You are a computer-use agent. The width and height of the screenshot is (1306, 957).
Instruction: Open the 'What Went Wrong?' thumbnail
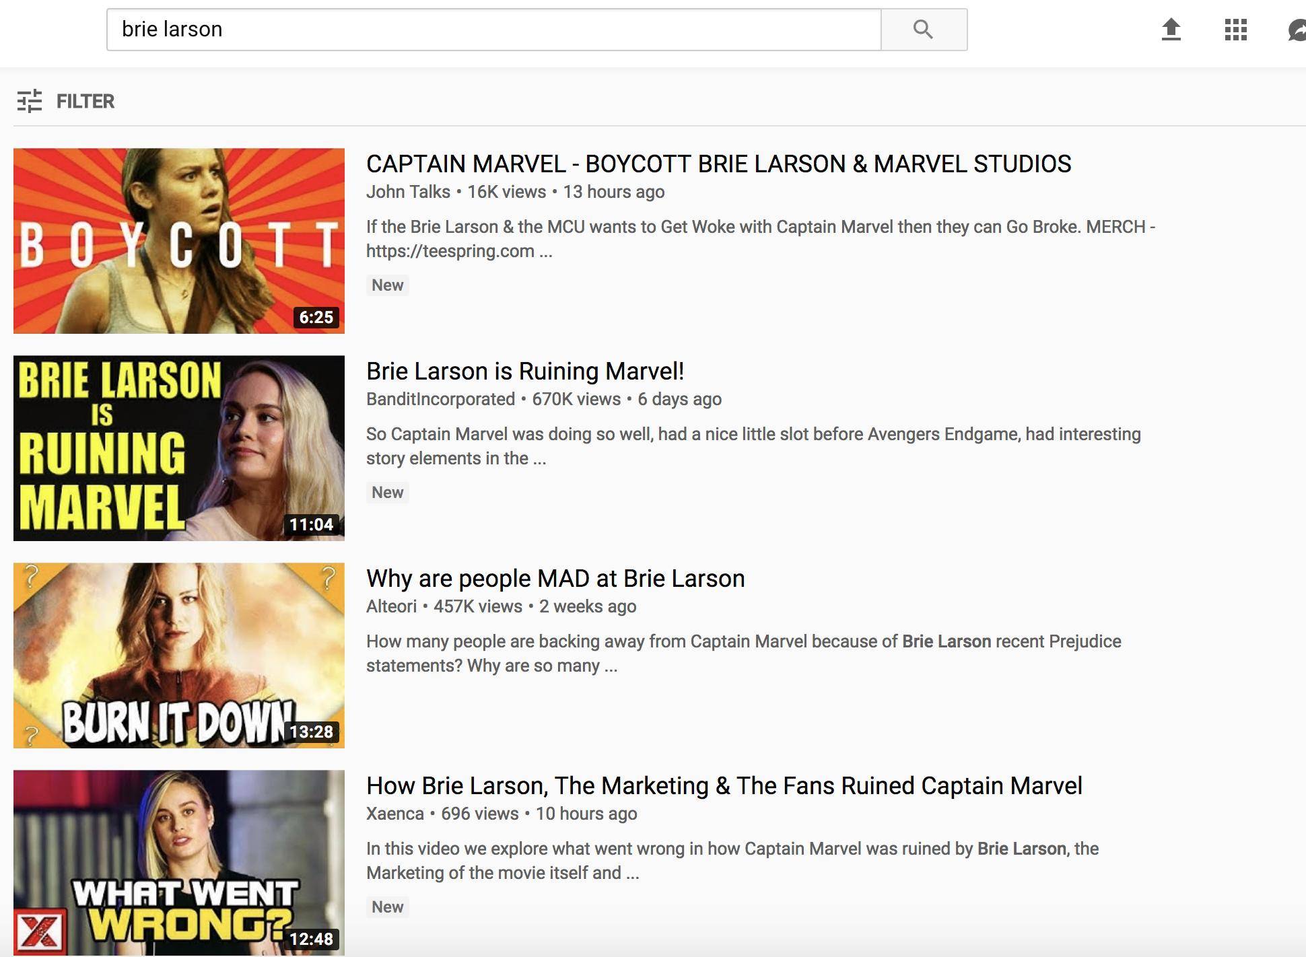(179, 863)
